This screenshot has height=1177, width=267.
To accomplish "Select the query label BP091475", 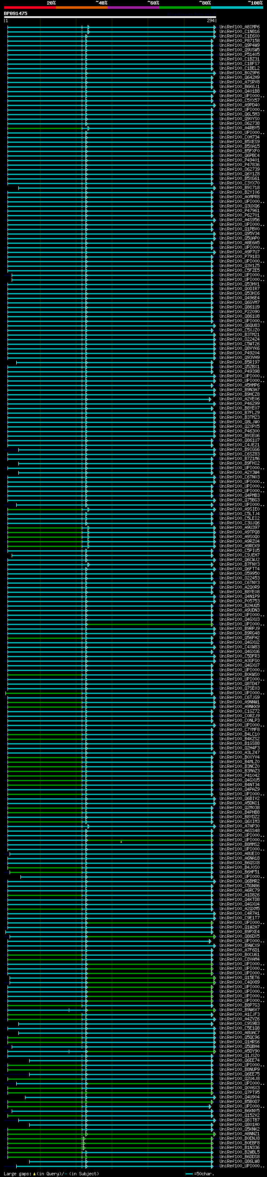I will click(x=15, y=13).
